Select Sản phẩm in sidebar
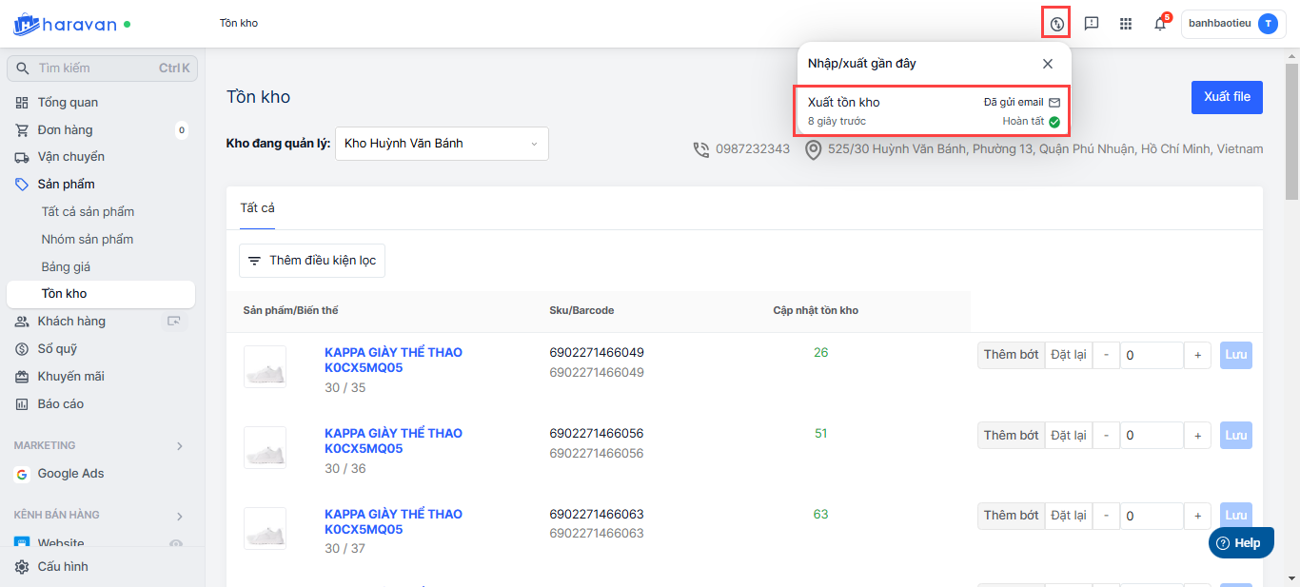The height and width of the screenshot is (587, 1300). (66, 185)
